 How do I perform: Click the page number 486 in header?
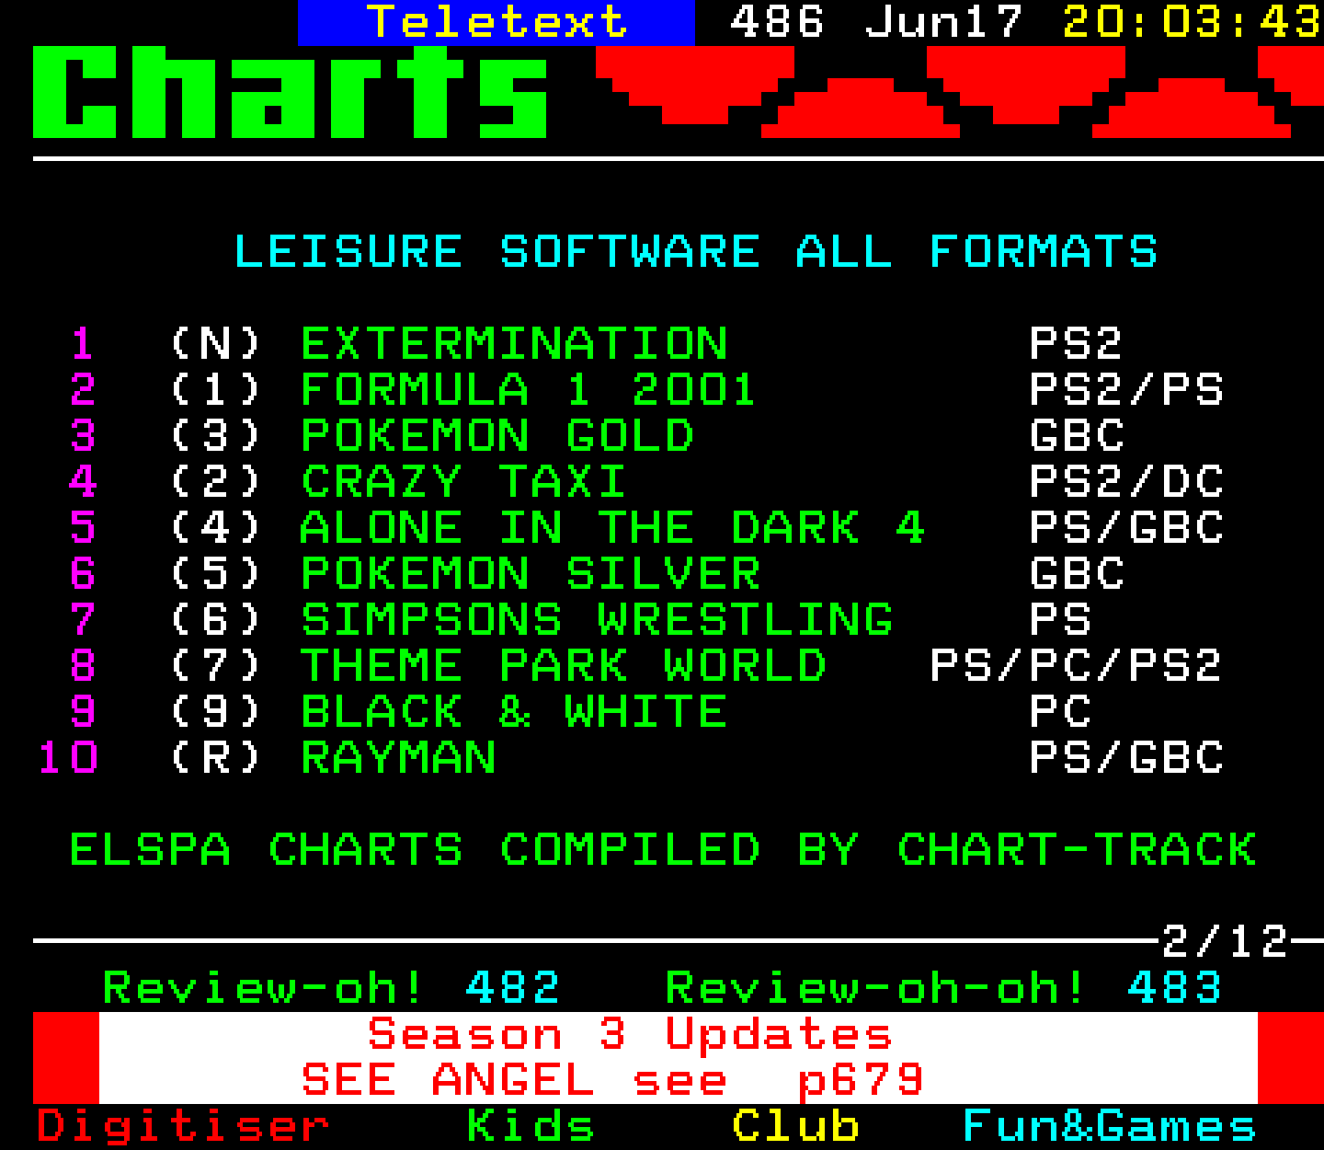point(777,22)
